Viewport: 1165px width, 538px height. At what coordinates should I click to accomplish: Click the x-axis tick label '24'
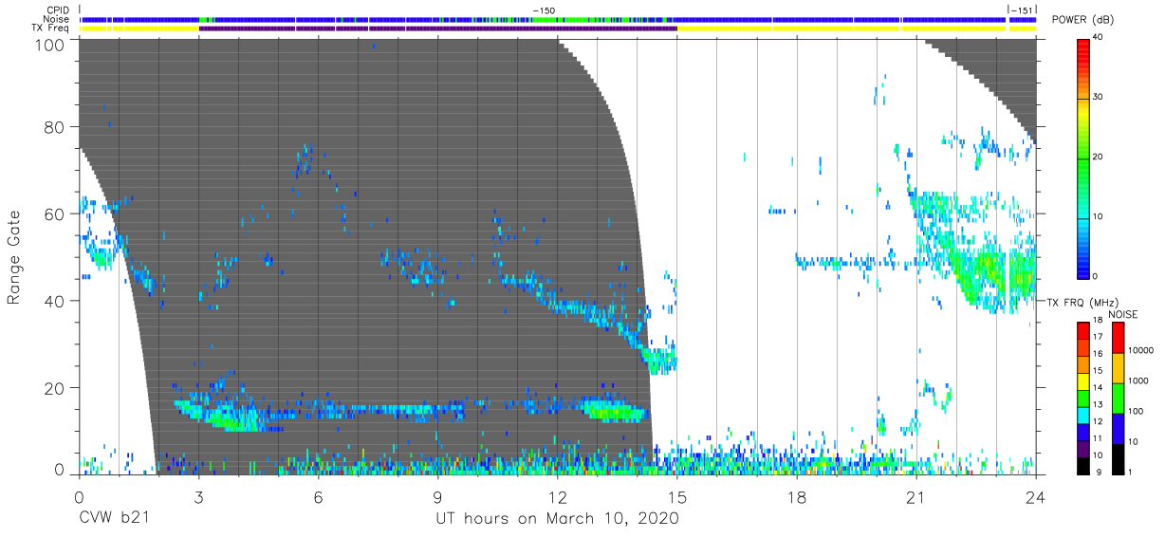[1036, 497]
